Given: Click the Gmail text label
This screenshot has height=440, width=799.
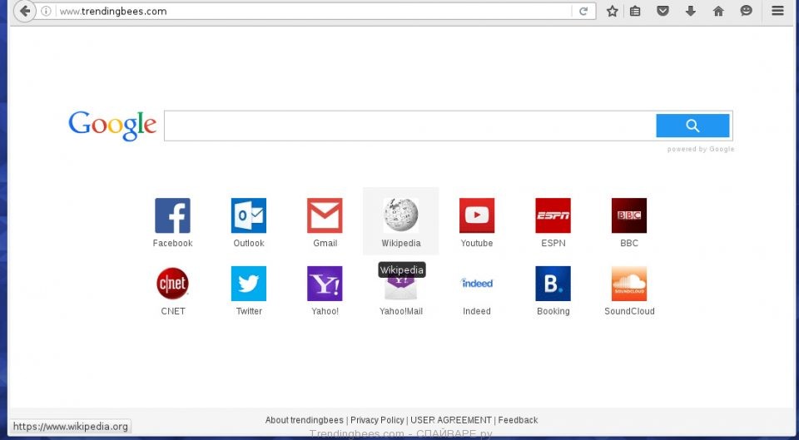Looking at the screenshot, I should [x=325, y=244].
